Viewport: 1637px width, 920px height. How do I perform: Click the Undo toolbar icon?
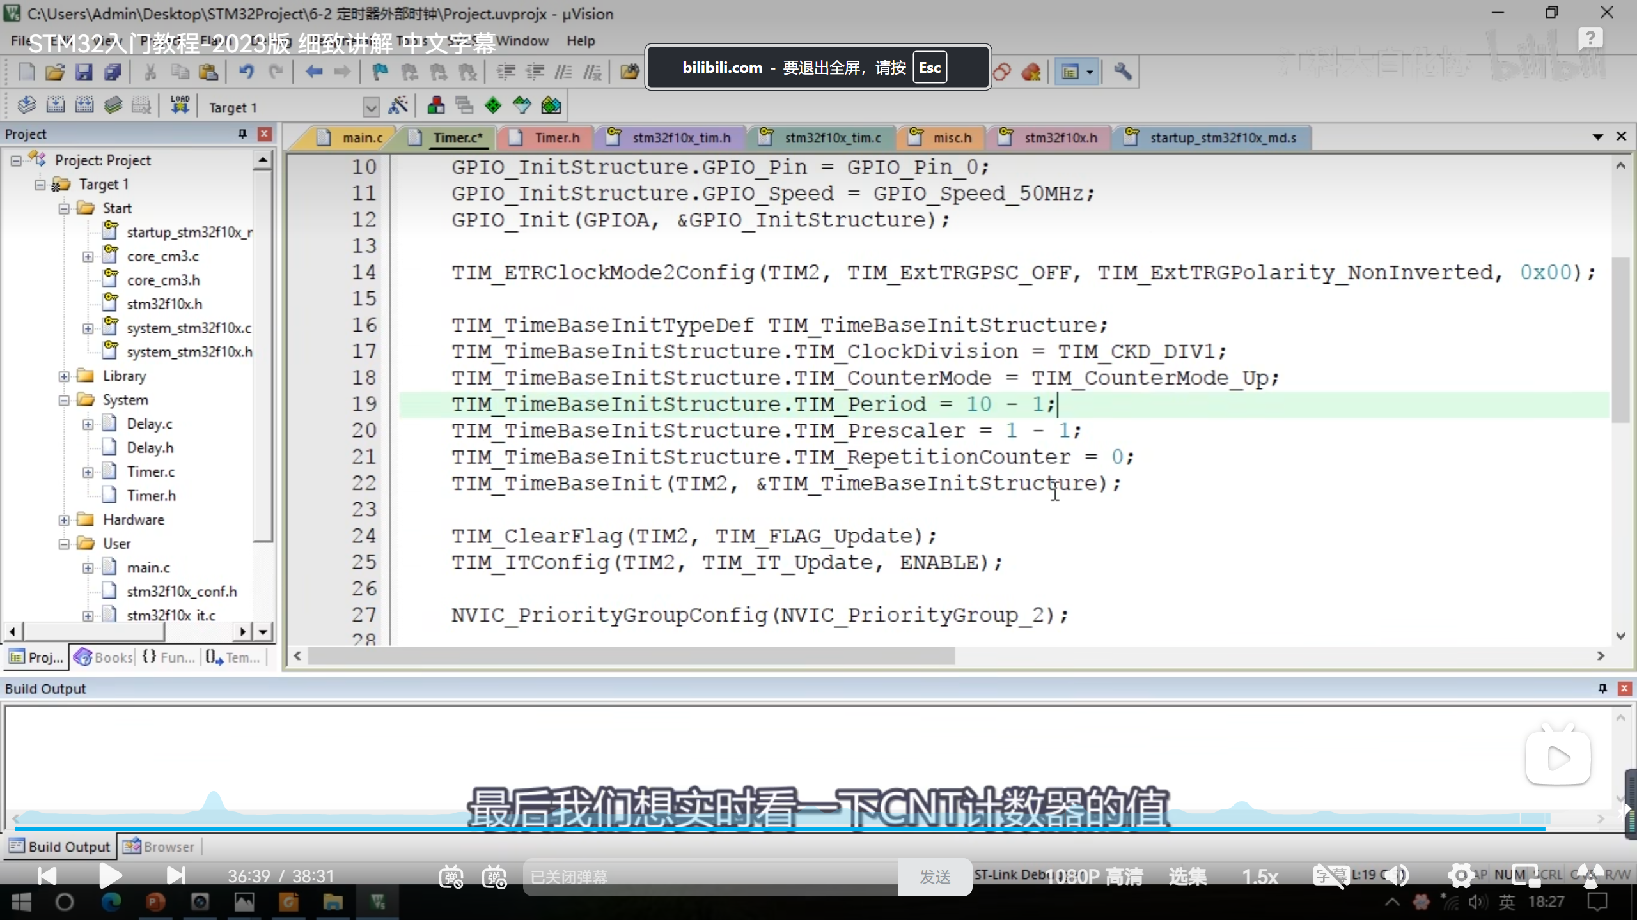click(x=246, y=72)
